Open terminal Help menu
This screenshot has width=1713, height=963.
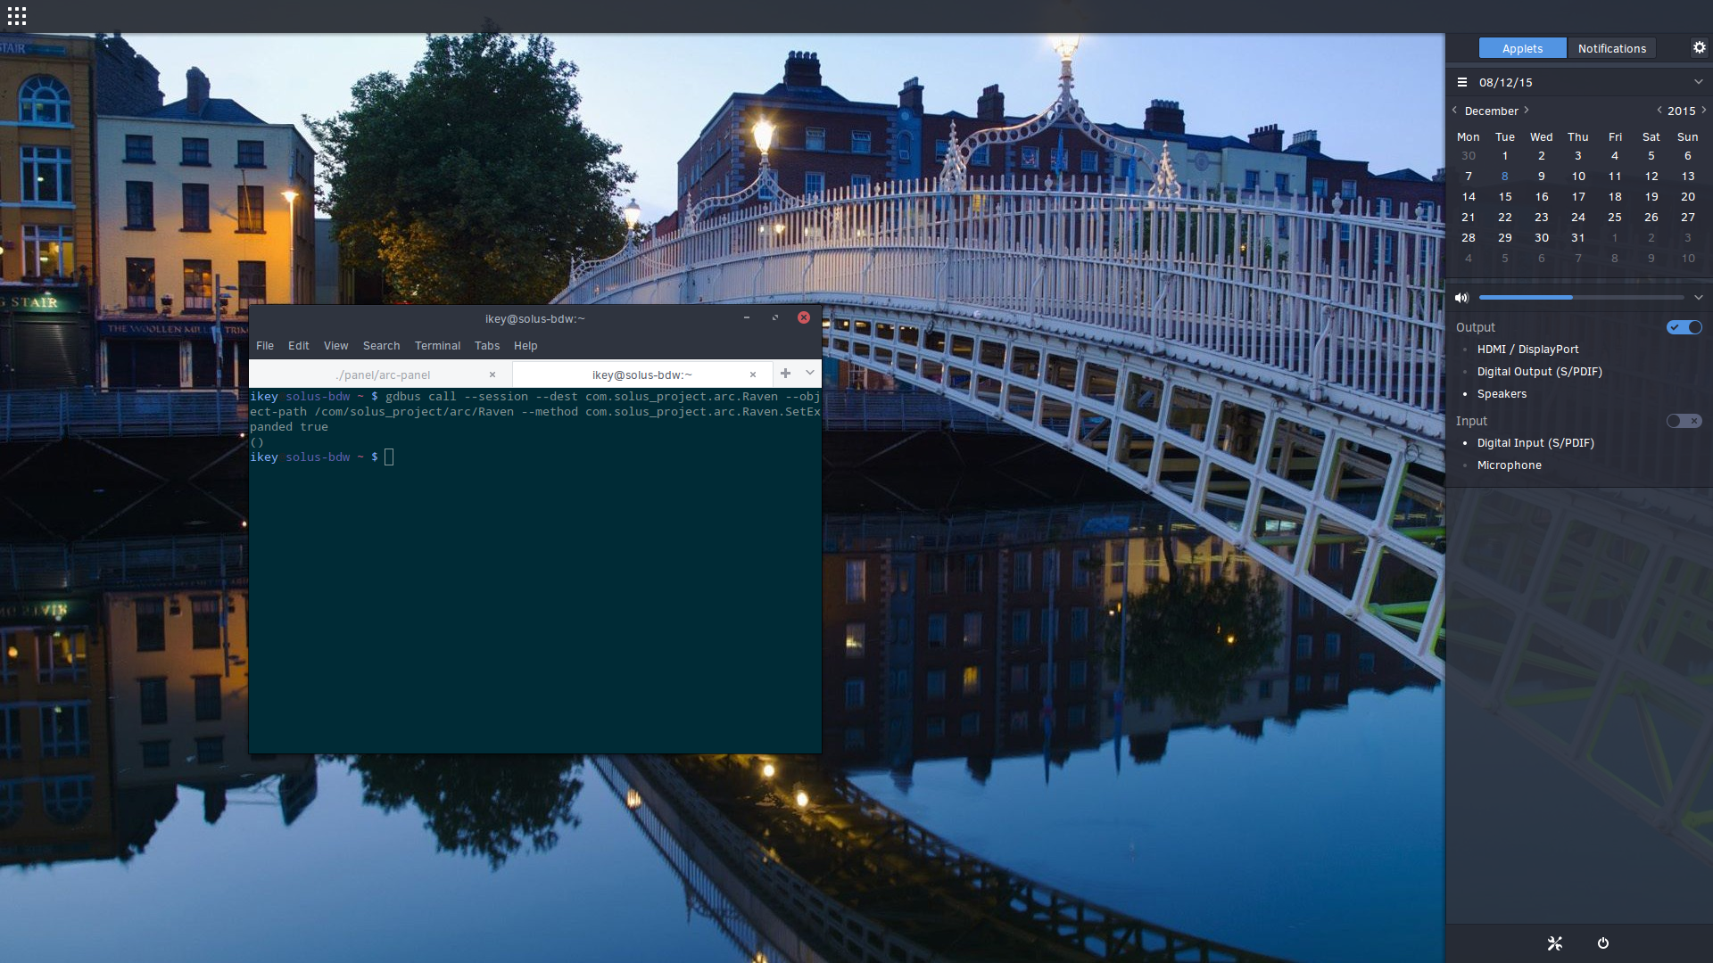(x=525, y=346)
